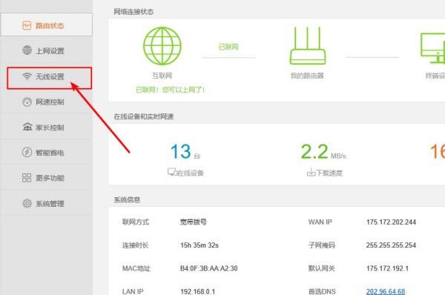Click the 202.96.64.68 DNS link

[x=386, y=291]
